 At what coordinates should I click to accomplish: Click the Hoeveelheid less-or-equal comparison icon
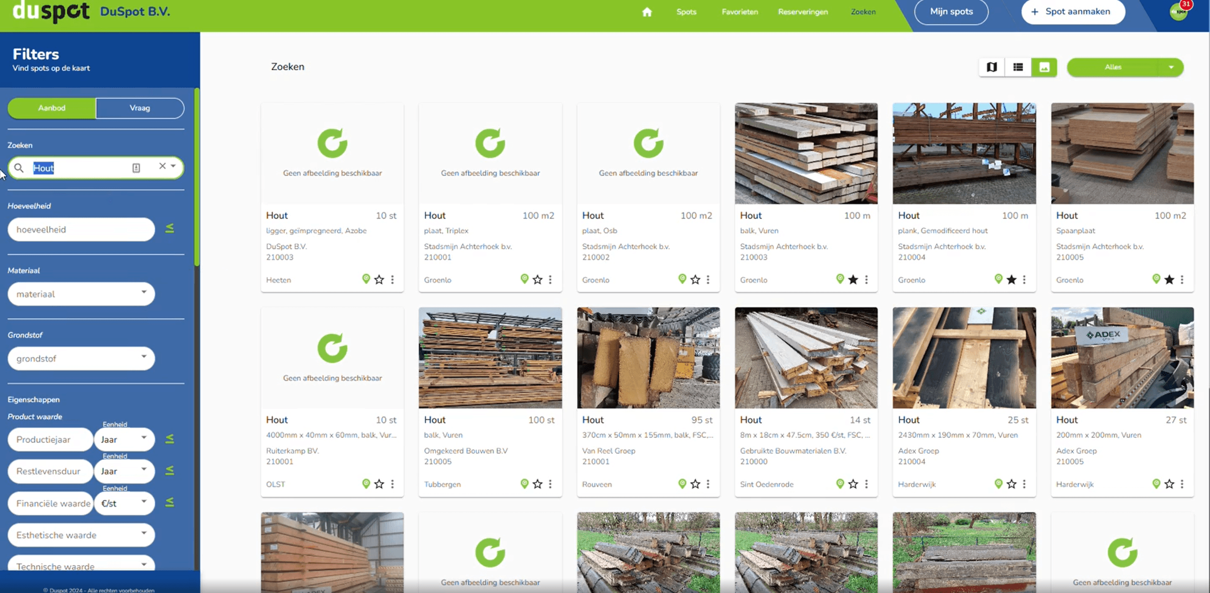tap(170, 229)
